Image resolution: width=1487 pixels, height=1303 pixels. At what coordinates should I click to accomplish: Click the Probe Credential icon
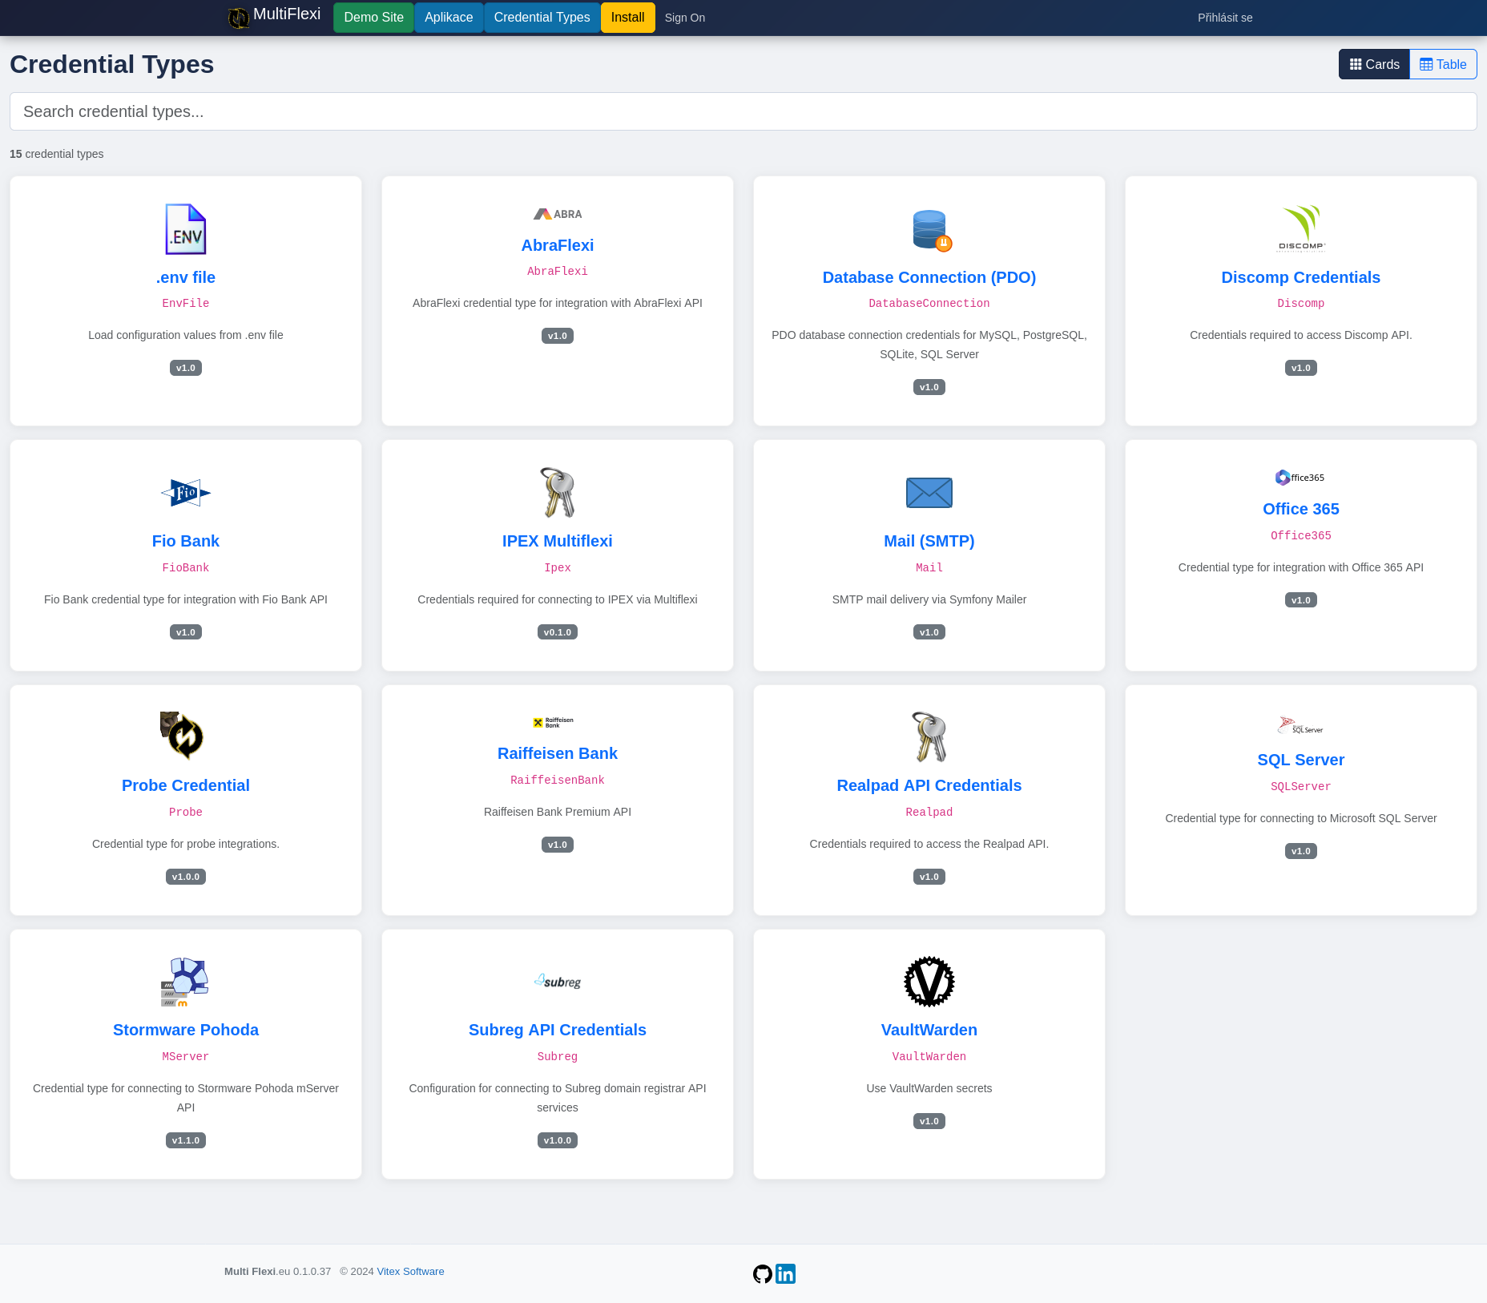click(x=183, y=736)
